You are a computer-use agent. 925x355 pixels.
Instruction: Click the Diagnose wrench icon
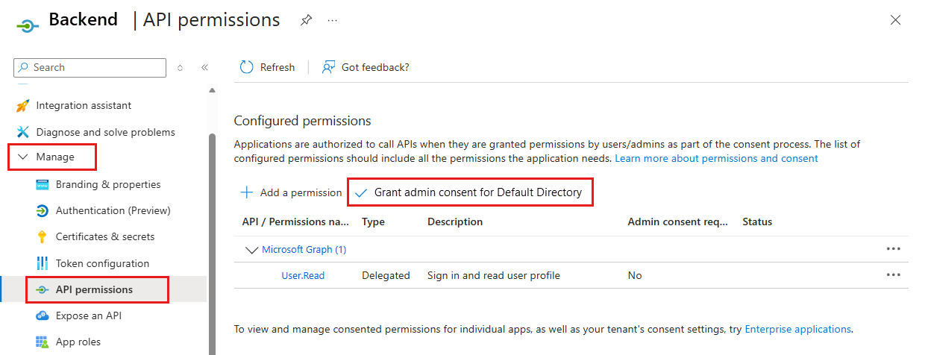22,132
